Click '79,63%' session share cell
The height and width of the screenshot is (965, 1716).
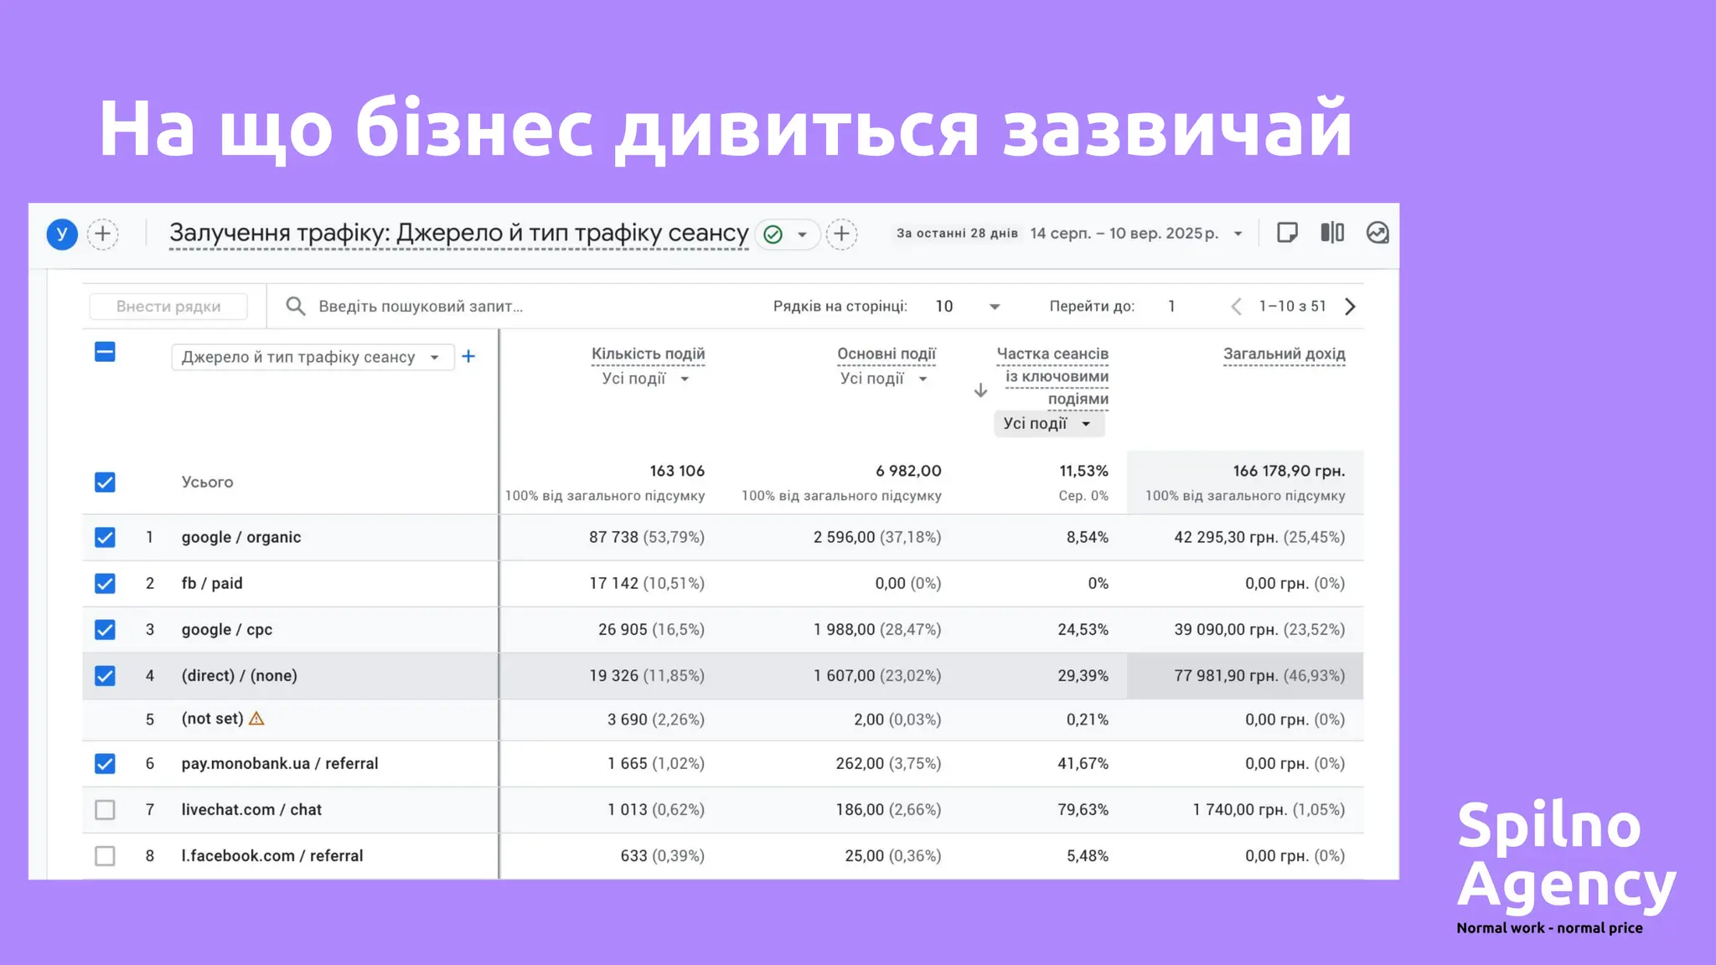[1083, 809]
